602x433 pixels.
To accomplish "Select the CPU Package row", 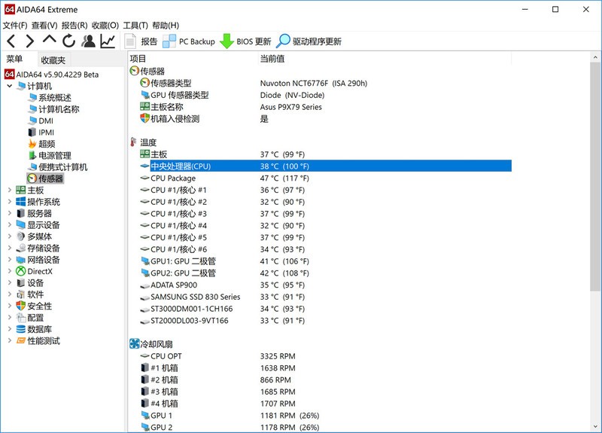I will 326,178.
